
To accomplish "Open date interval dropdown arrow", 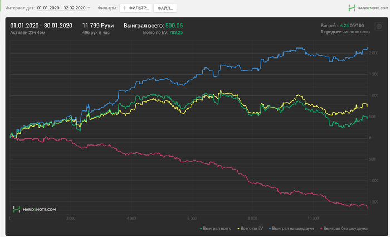I will coord(89,8).
